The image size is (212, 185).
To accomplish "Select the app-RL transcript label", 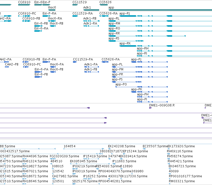I will 114,18.
